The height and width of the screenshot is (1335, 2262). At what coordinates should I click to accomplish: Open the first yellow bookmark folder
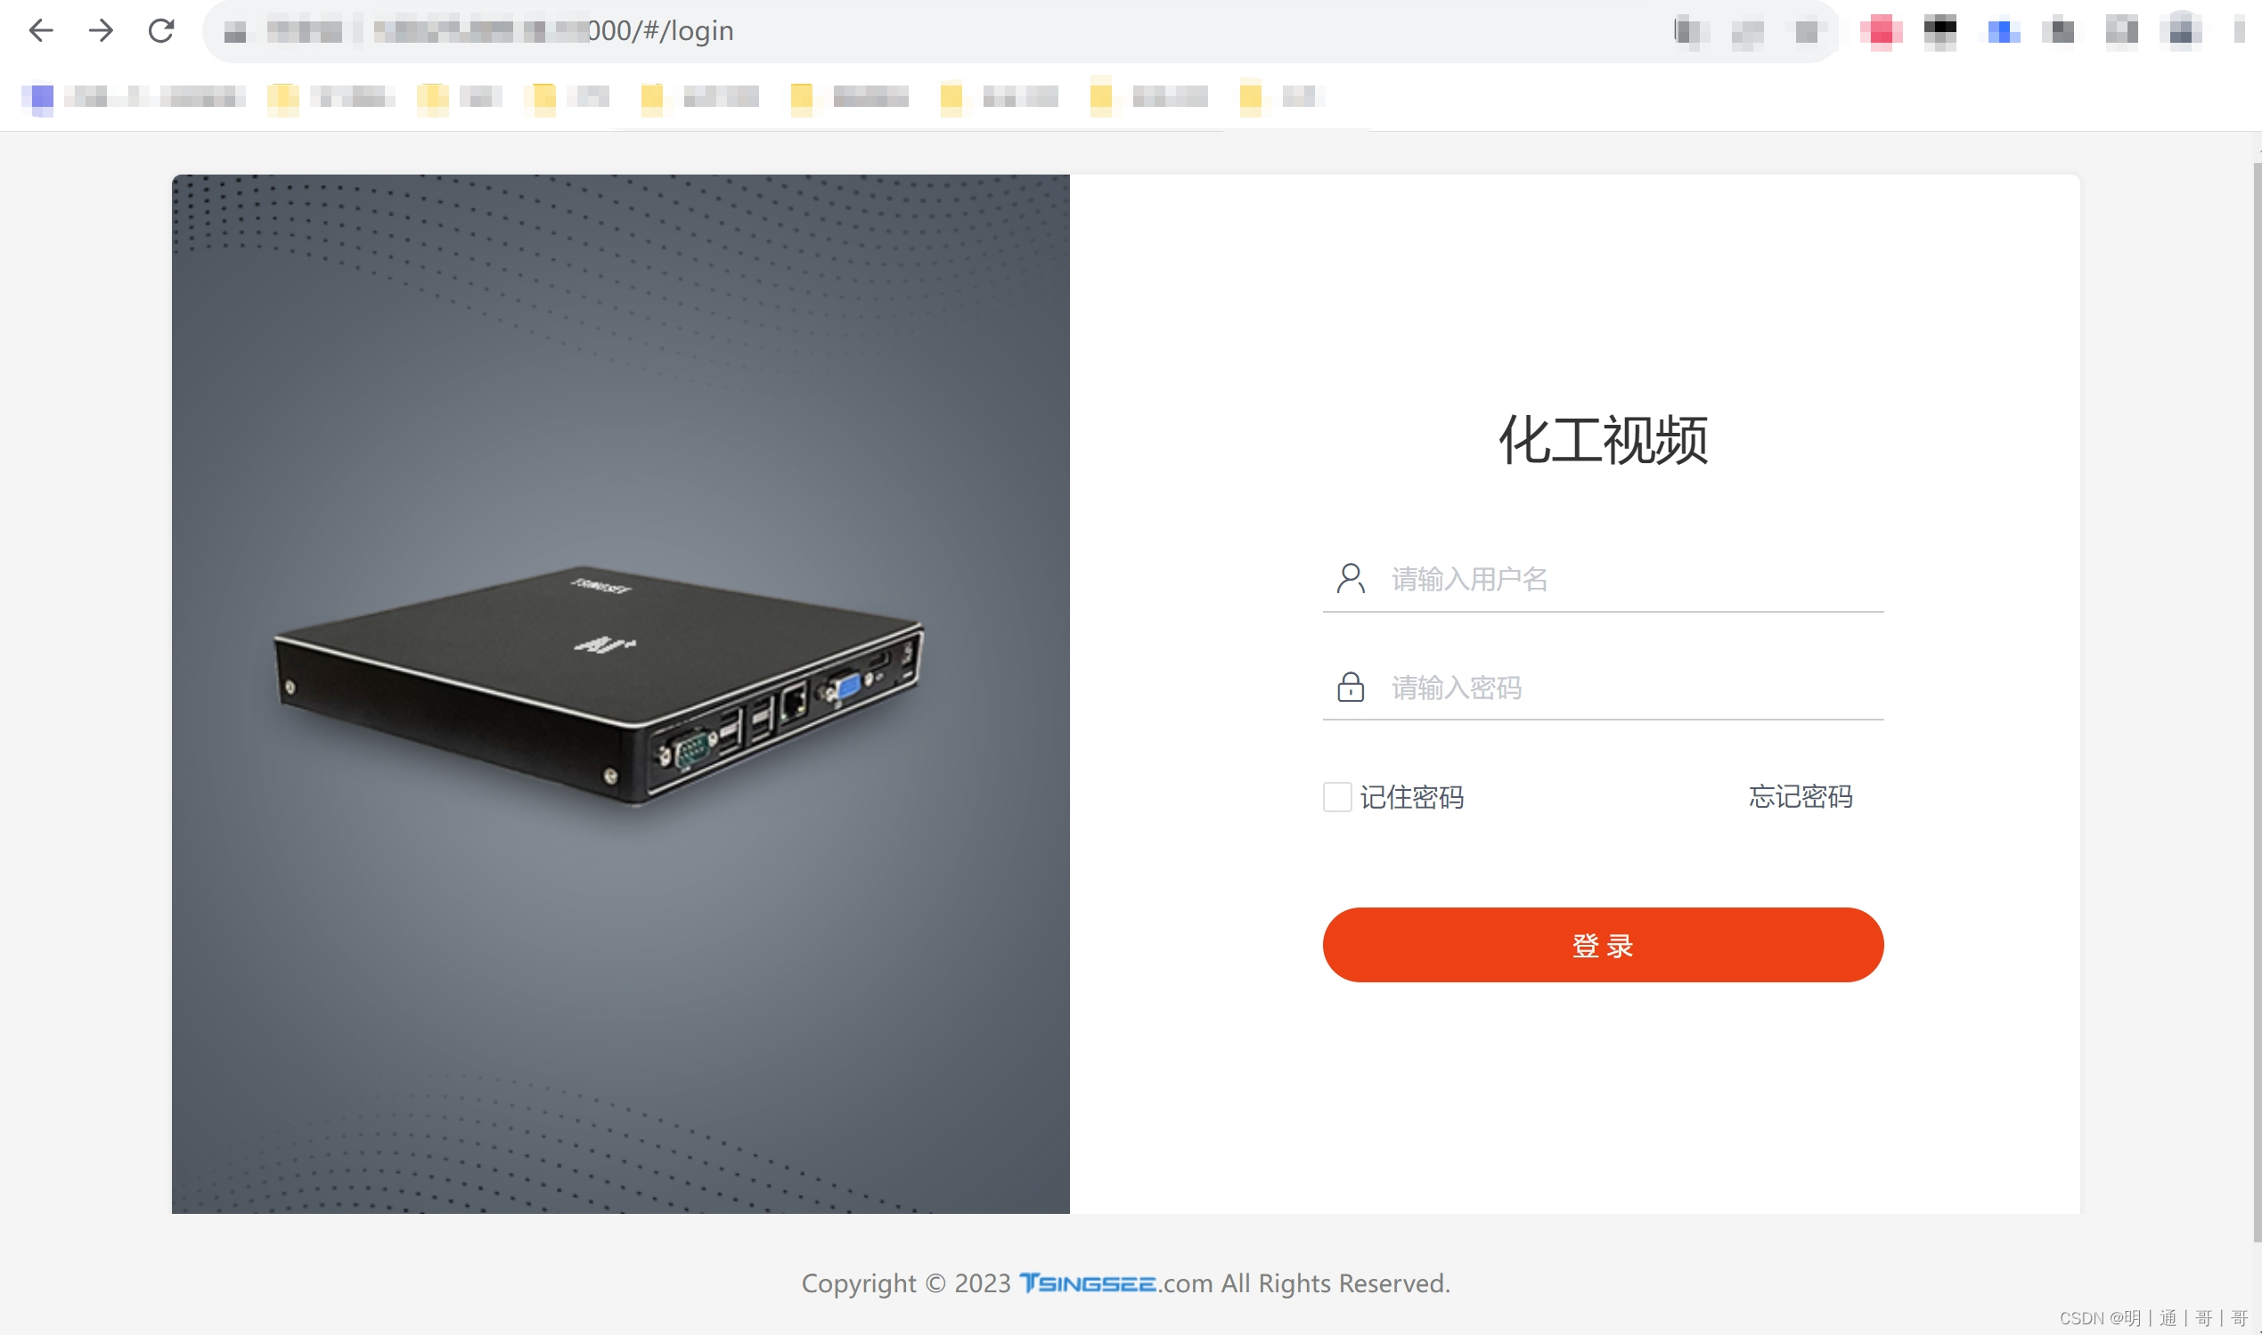pyautogui.click(x=331, y=96)
